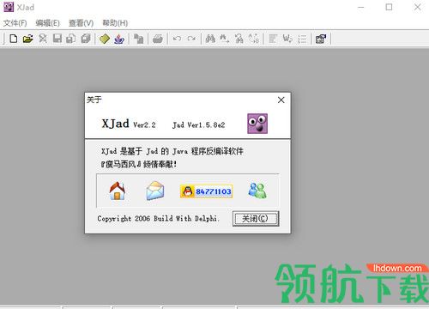Click the XJad title bar app icon
This screenshot has width=429, height=309.
(9, 7)
